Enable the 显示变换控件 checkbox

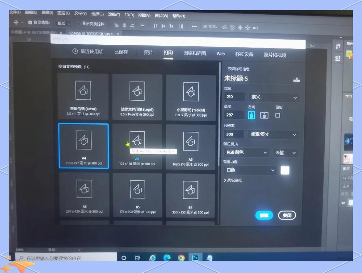point(78,24)
